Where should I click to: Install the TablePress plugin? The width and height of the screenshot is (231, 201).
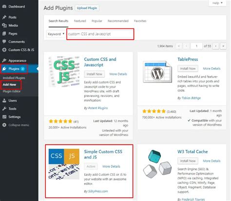pos(188,68)
